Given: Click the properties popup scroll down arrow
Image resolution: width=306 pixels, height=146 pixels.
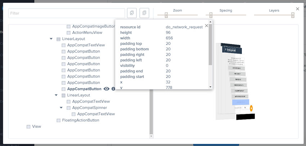Looking at the screenshot, I should click(210, 87).
